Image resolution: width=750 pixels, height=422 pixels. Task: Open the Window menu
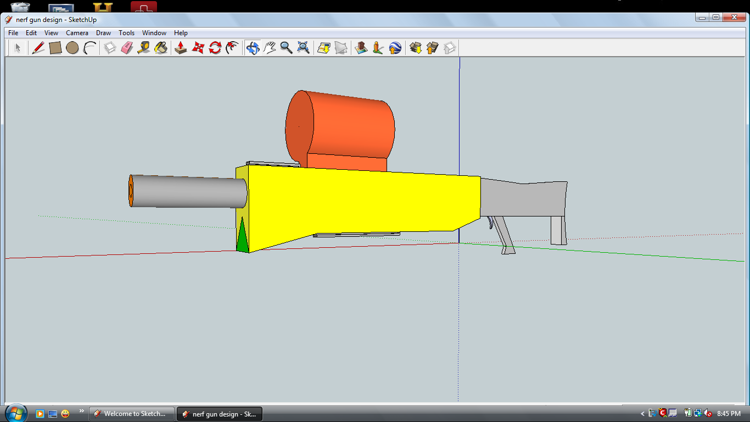click(x=154, y=33)
